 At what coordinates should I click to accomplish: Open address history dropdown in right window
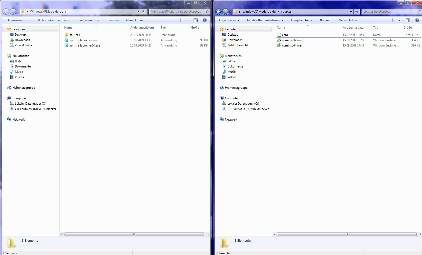tap(351, 12)
